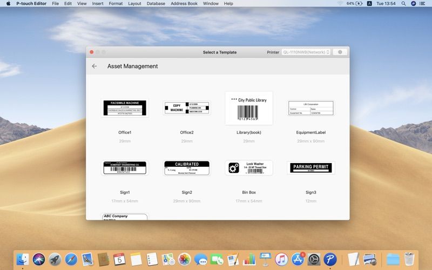
Task: Open App Store in the dock
Action: [298, 259]
